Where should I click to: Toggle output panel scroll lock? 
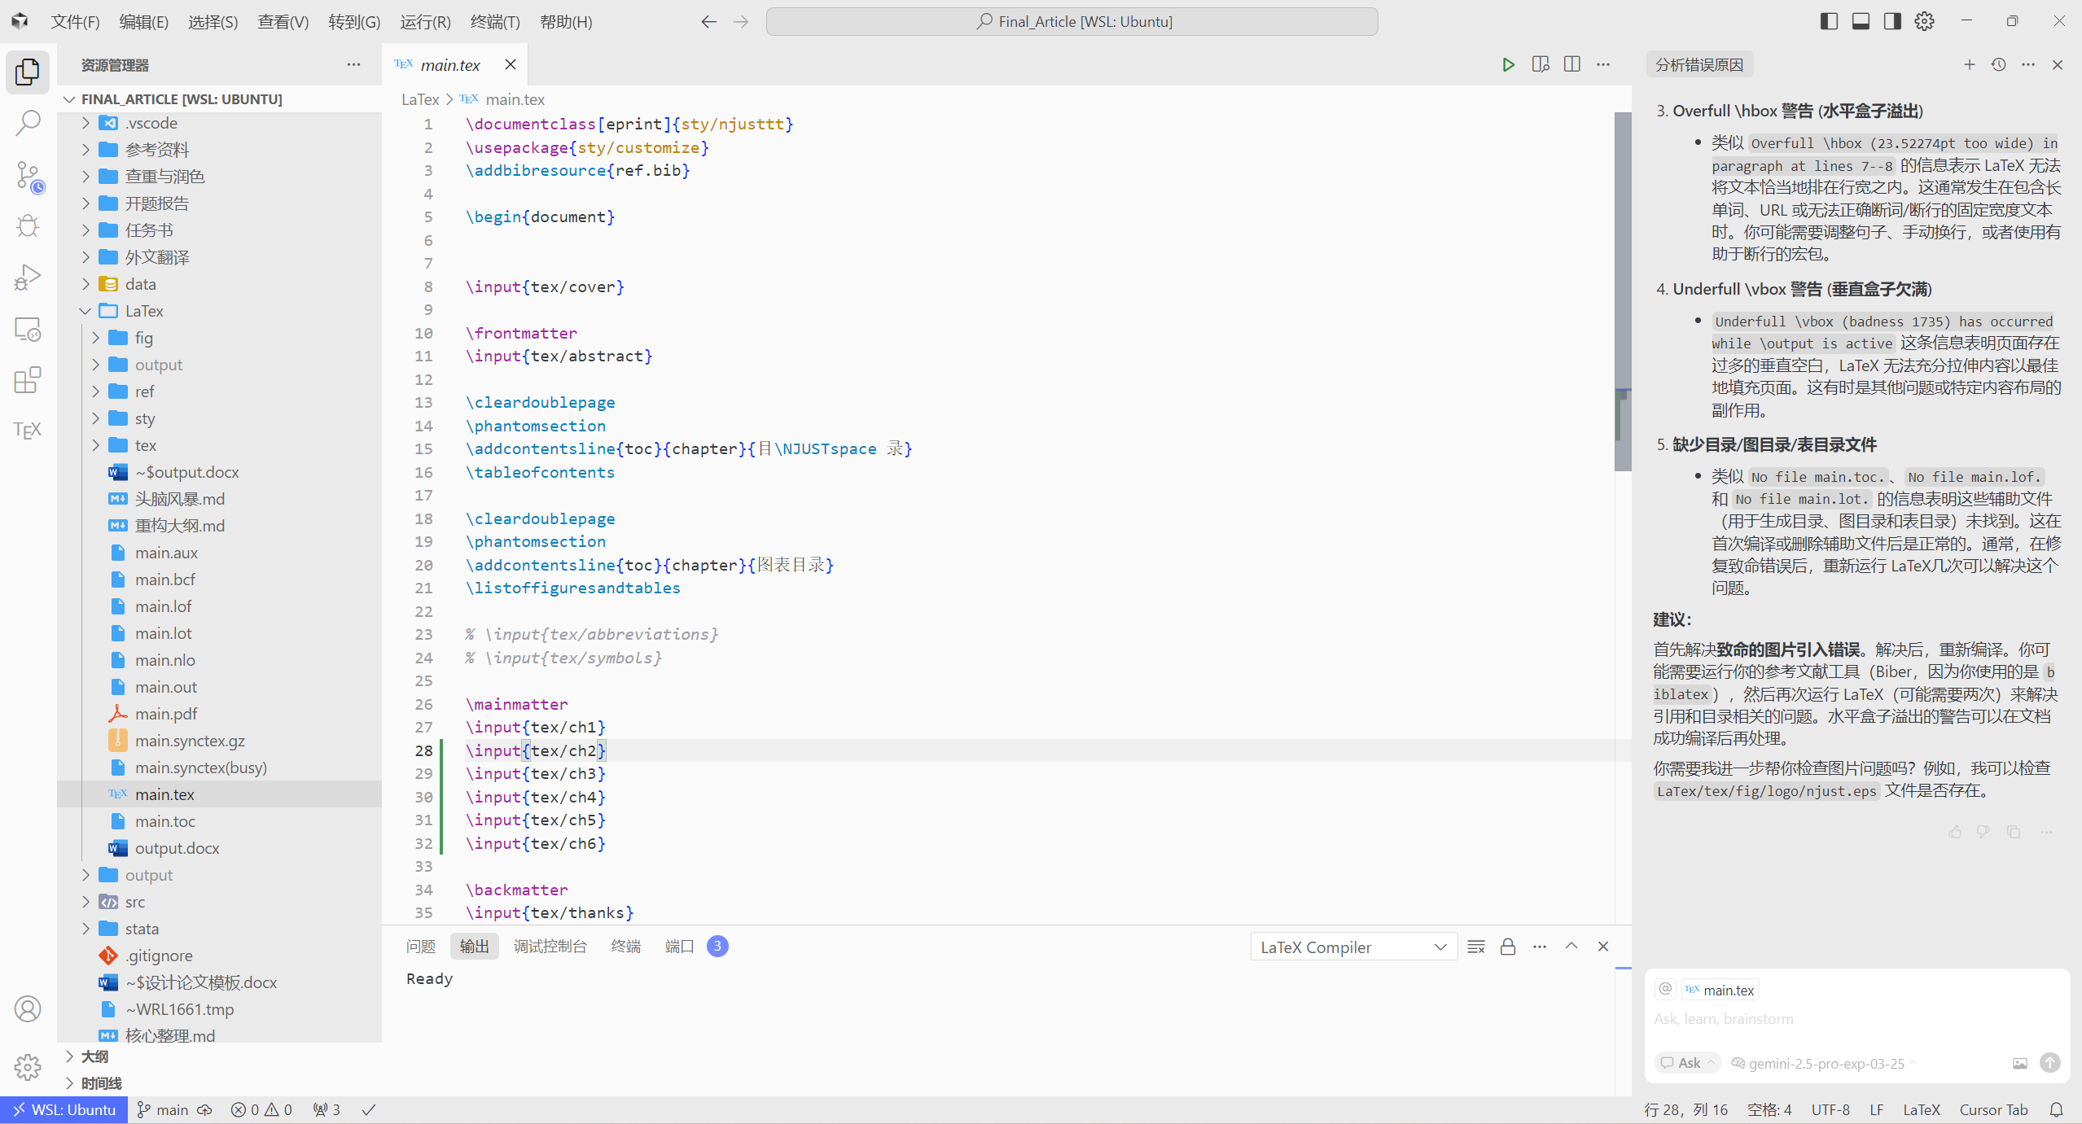1508,947
